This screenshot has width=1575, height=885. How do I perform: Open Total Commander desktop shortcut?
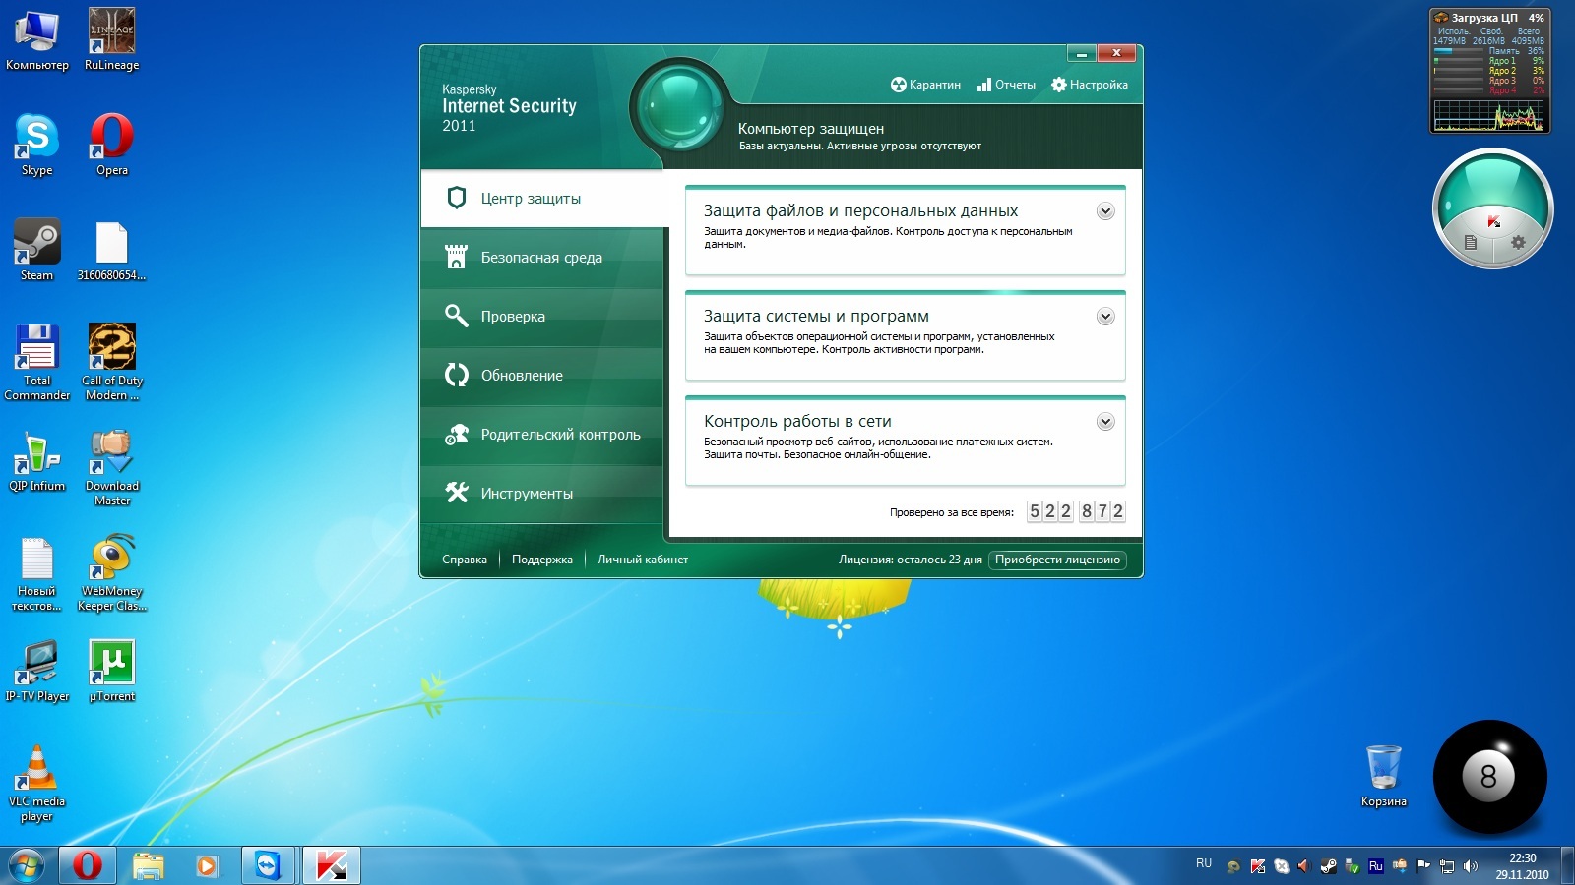[x=37, y=362]
